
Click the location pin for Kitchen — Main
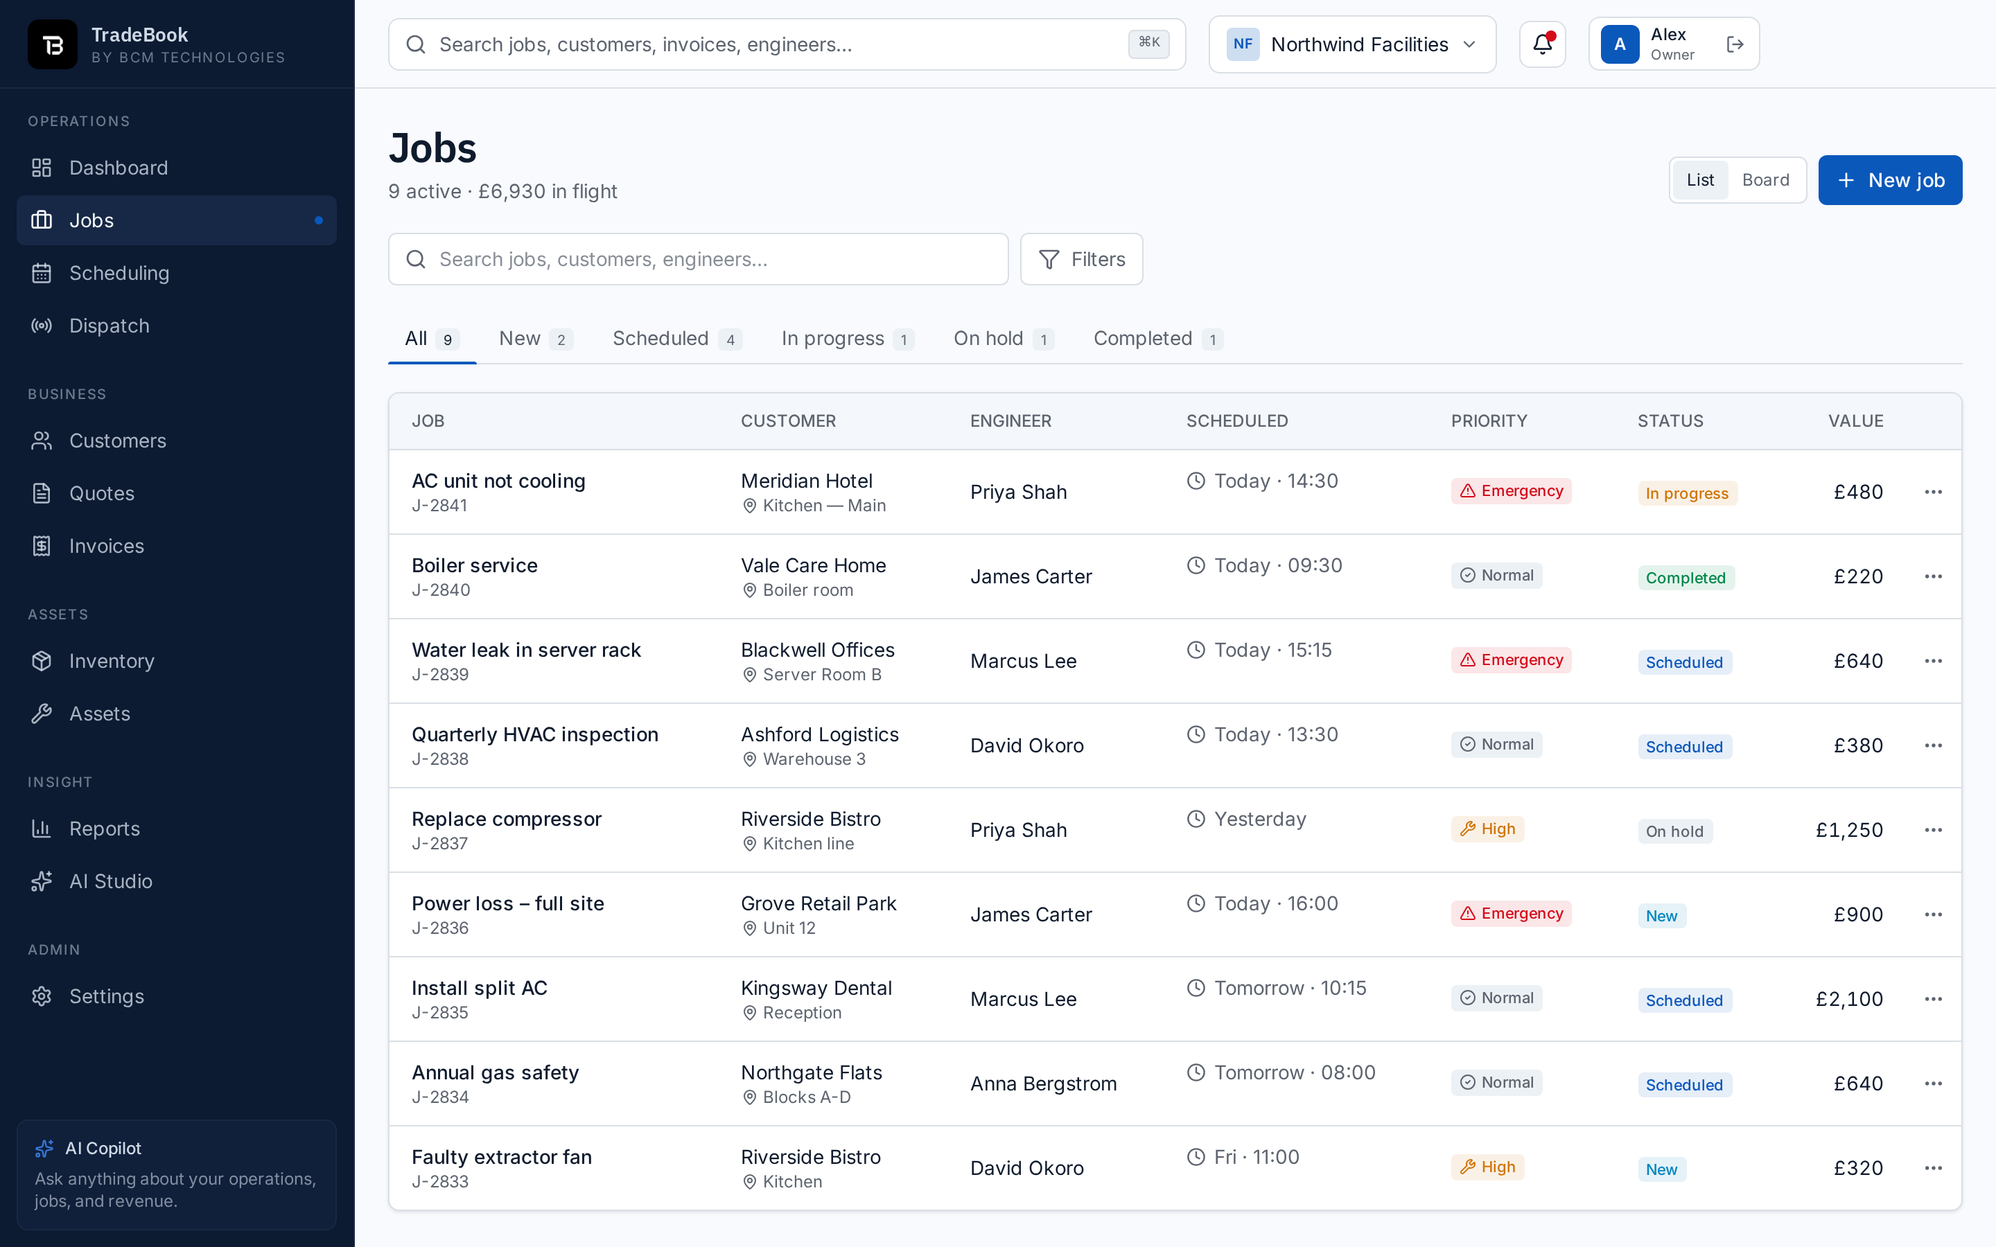point(750,506)
